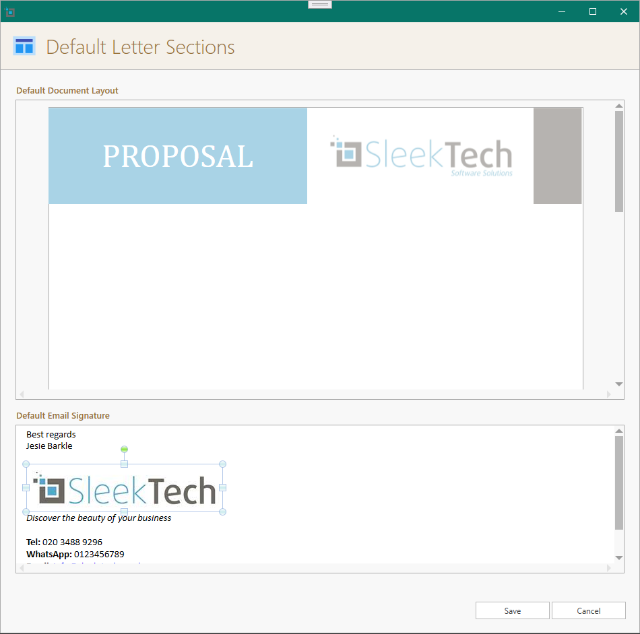The height and width of the screenshot is (634, 640).
Task: Click the green rotation handle above the signature logo
Action: click(x=125, y=450)
